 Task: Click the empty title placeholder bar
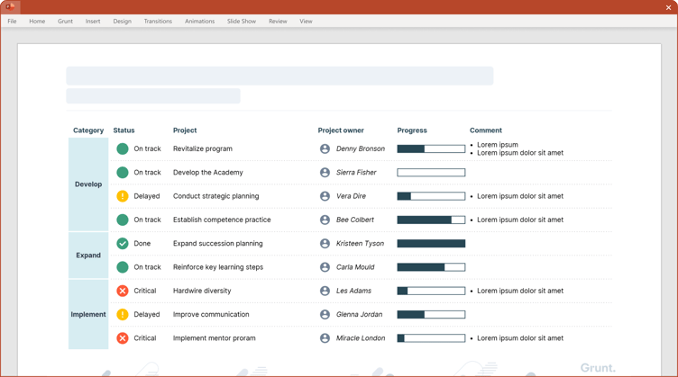click(279, 76)
